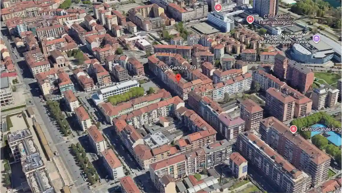This screenshot has width=342, height=193.
Task: Click the white flat-roofed courtyard building at center-bottom
Action: [160, 139]
